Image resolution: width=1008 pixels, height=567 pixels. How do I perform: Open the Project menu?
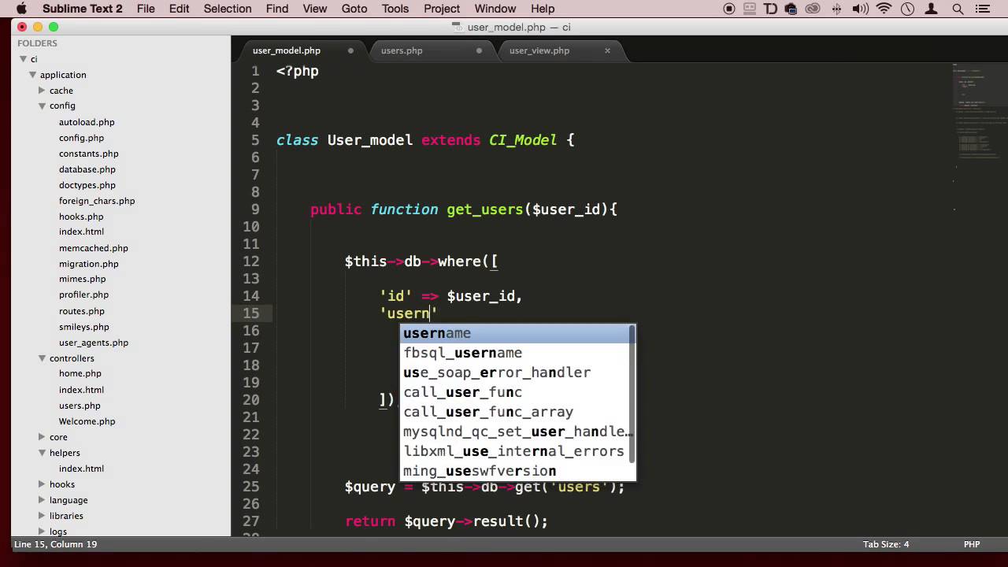coord(442,9)
